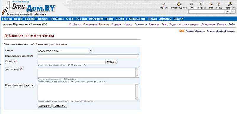Click 'Анонс галереи' scrollbar up arrow
Viewport: 237px width, 114px height.
(x=137, y=70)
